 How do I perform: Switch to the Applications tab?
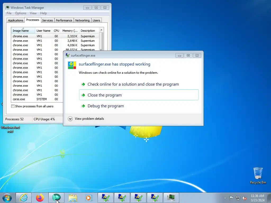click(x=16, y=20)
